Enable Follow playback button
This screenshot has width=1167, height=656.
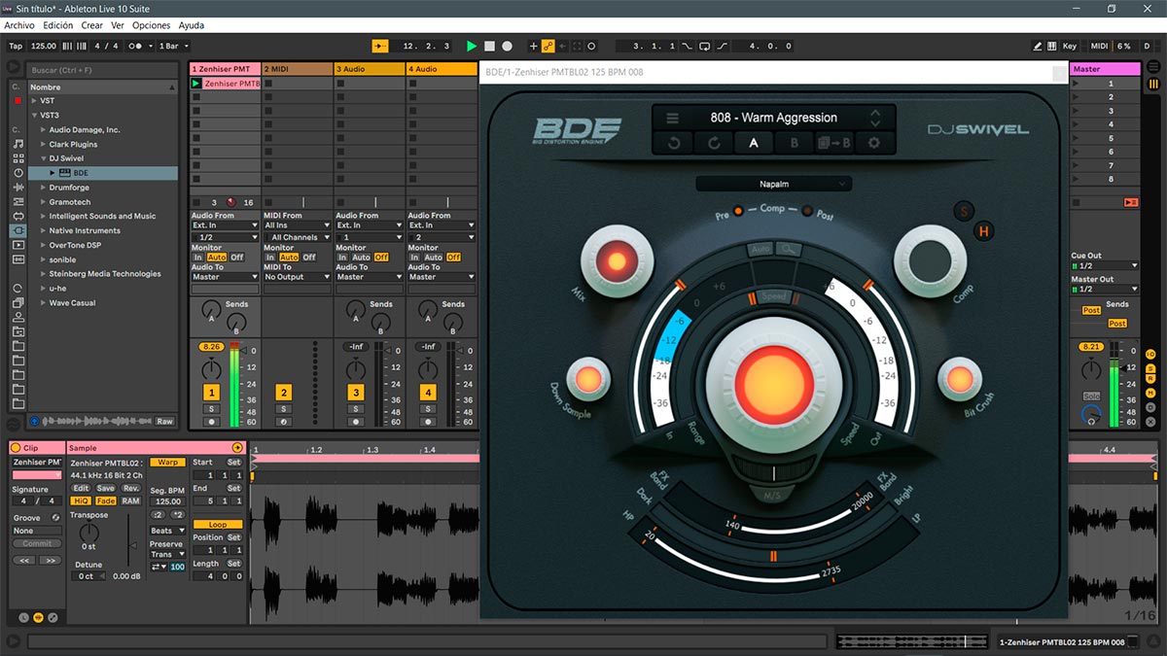click(x=380, y=46)
